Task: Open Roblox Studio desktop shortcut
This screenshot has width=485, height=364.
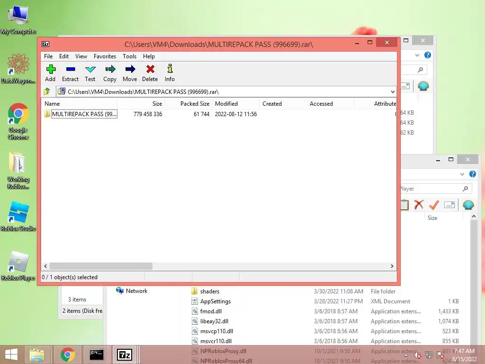Action: [x=18, y=216]
